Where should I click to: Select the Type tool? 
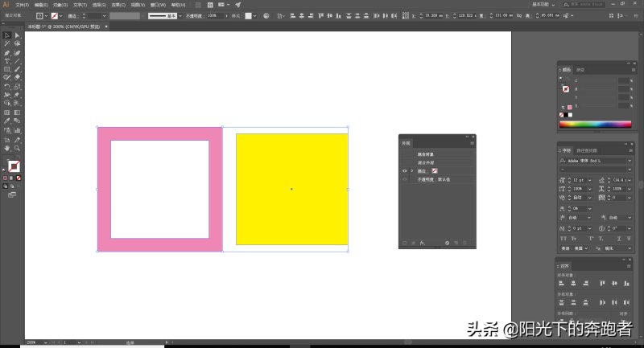[6, 61]
